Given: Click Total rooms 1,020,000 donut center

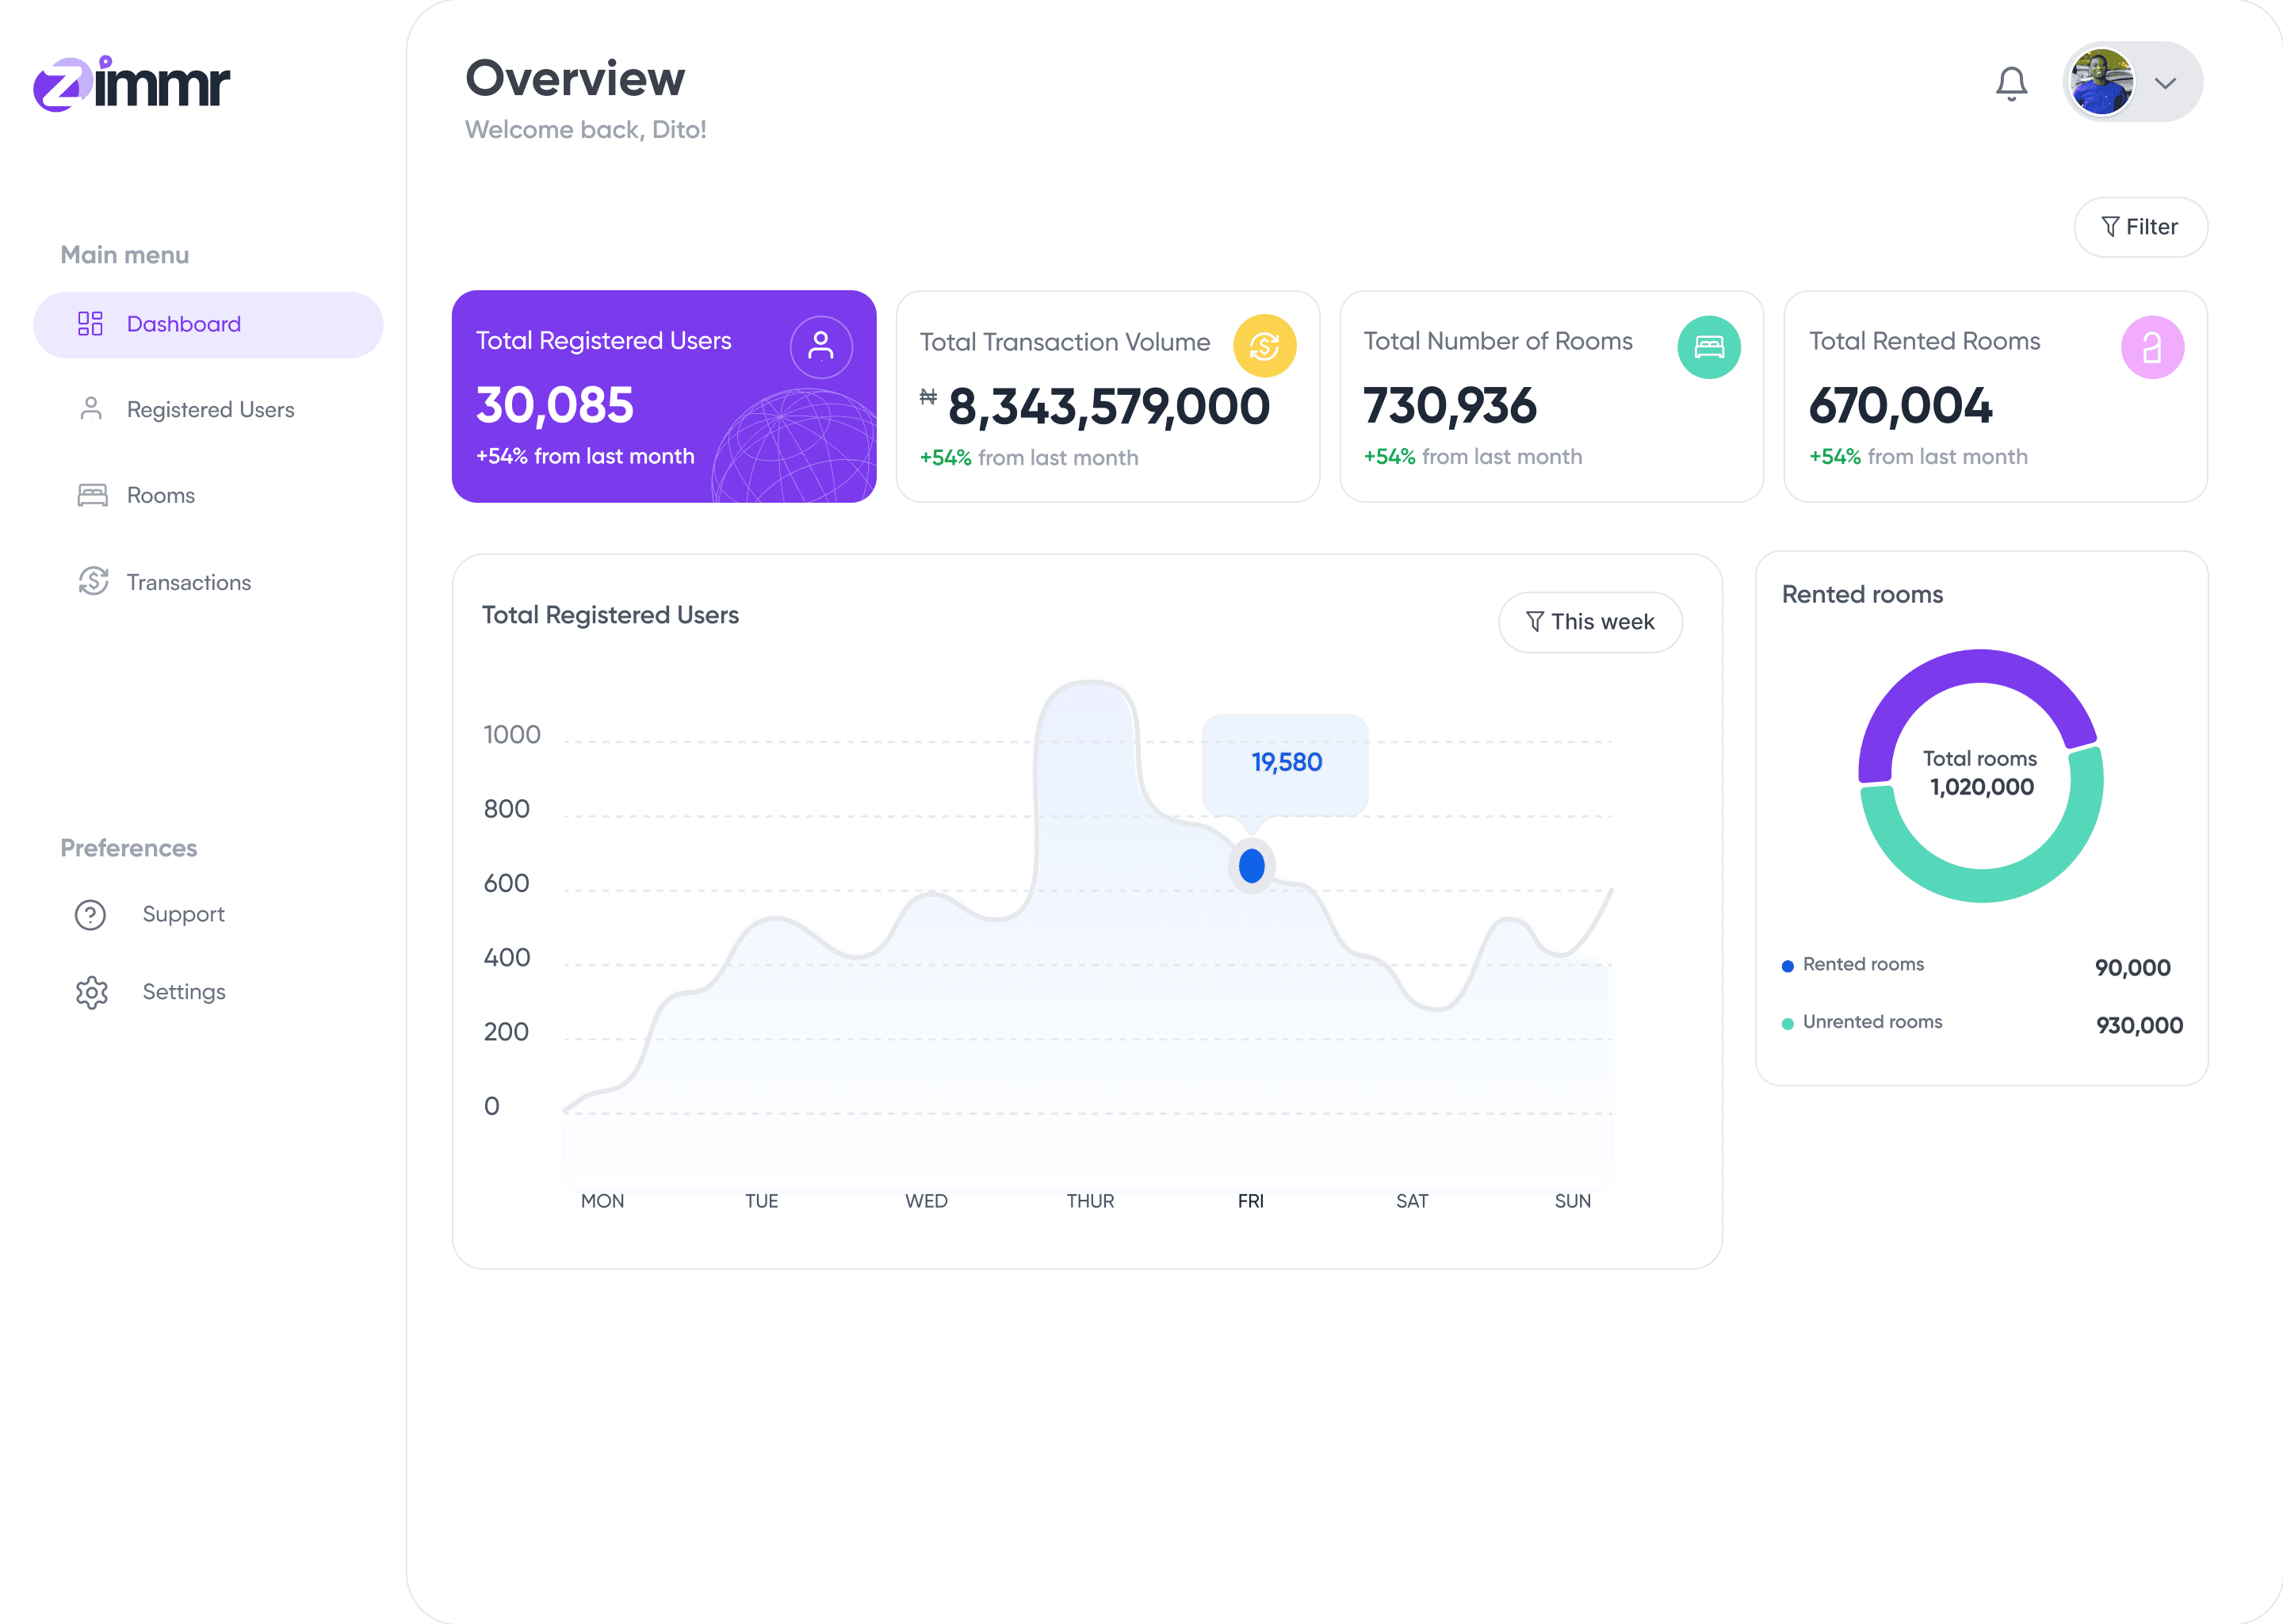Looking at the screenshot, I should [1981, 774].
